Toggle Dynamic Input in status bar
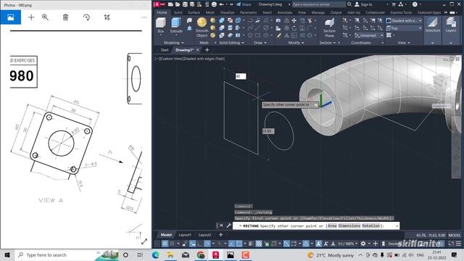This screenshot has height=261, width=464. click(x=193, y=244)
